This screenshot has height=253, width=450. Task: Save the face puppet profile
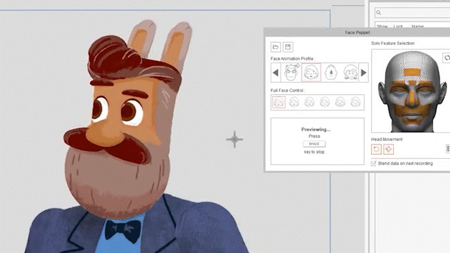pyautogui.click(x=288, y=47)
